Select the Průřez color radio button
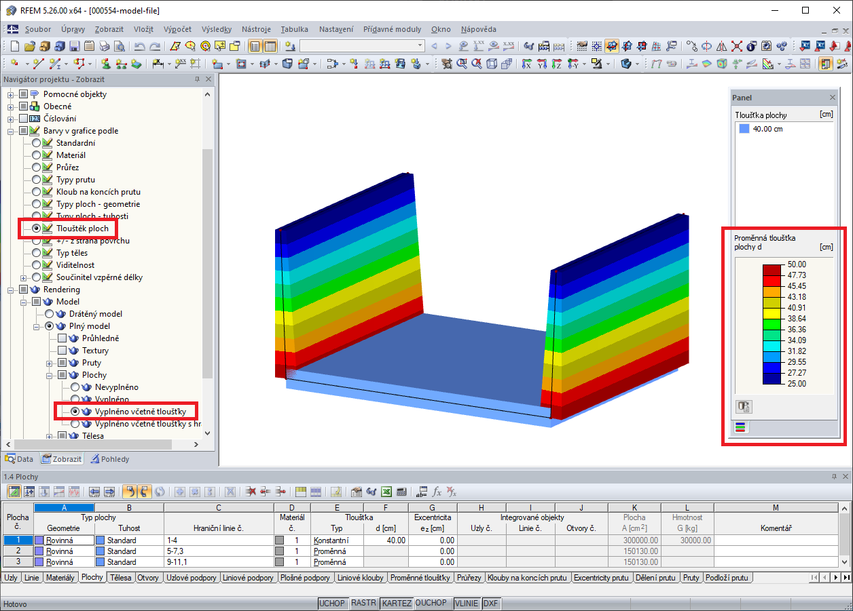 (36, 167)
